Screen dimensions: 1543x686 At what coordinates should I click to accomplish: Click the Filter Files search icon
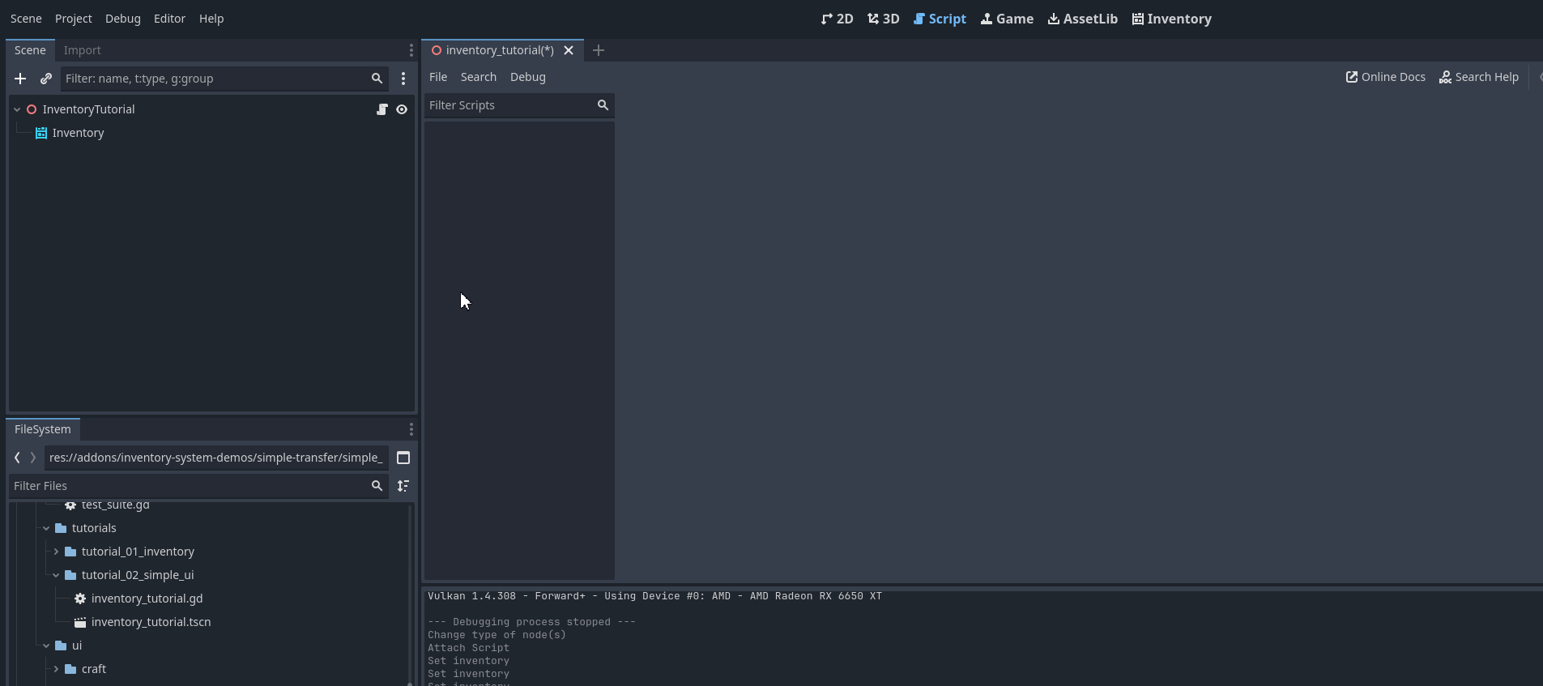pyautogui.click(x=377, y=486)
